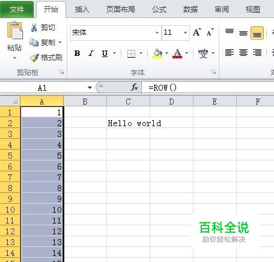Open font group dialog launcher
Screen dimensions: 274x262
pos(214,72)
